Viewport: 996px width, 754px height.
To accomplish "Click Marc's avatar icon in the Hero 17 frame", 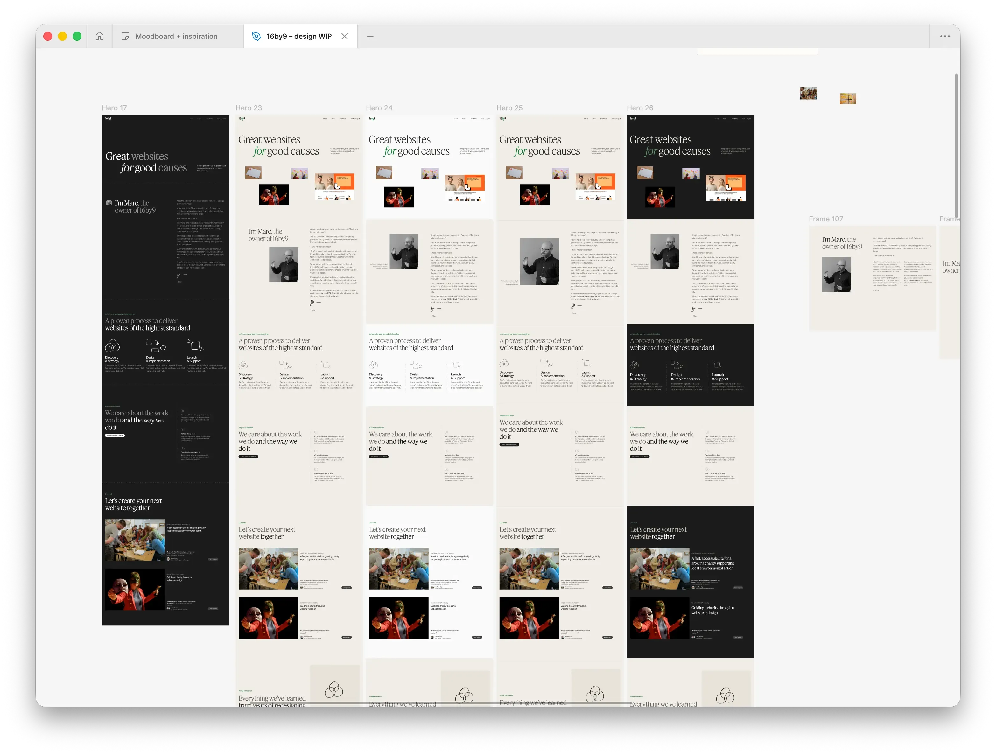I will tap(109, 203).
